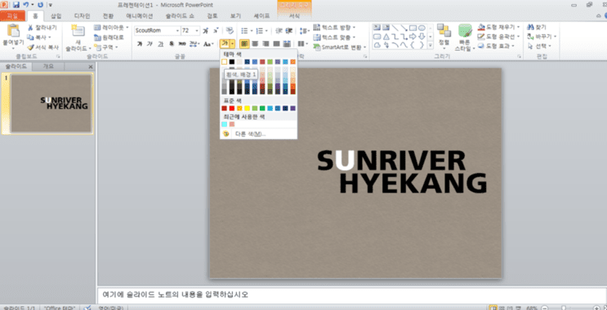The width and height of the screenshot is (607, 310).
Task: Click the Save icon in quick access toolbar
Action: pos(16,5)
